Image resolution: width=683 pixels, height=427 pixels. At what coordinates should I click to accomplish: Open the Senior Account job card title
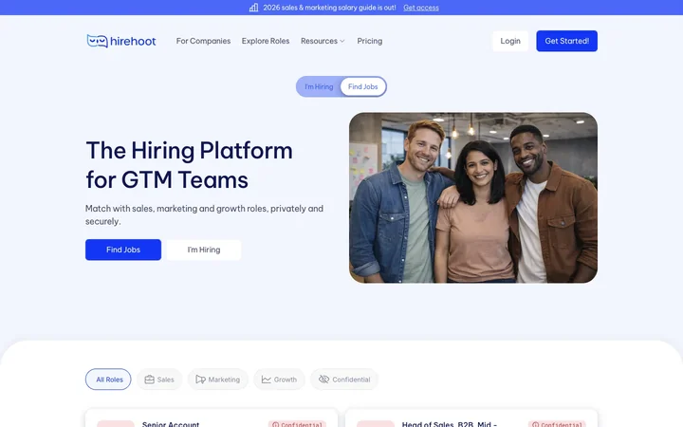click(171, 424)
